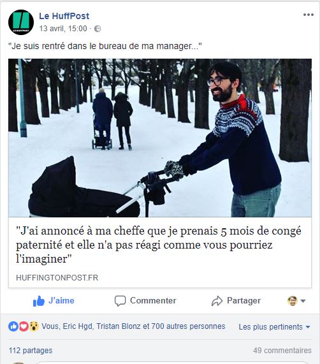Viewport: 320px width, 364px height.
Task: Toggle the J'aime like button
Action: tap(54, 301)
